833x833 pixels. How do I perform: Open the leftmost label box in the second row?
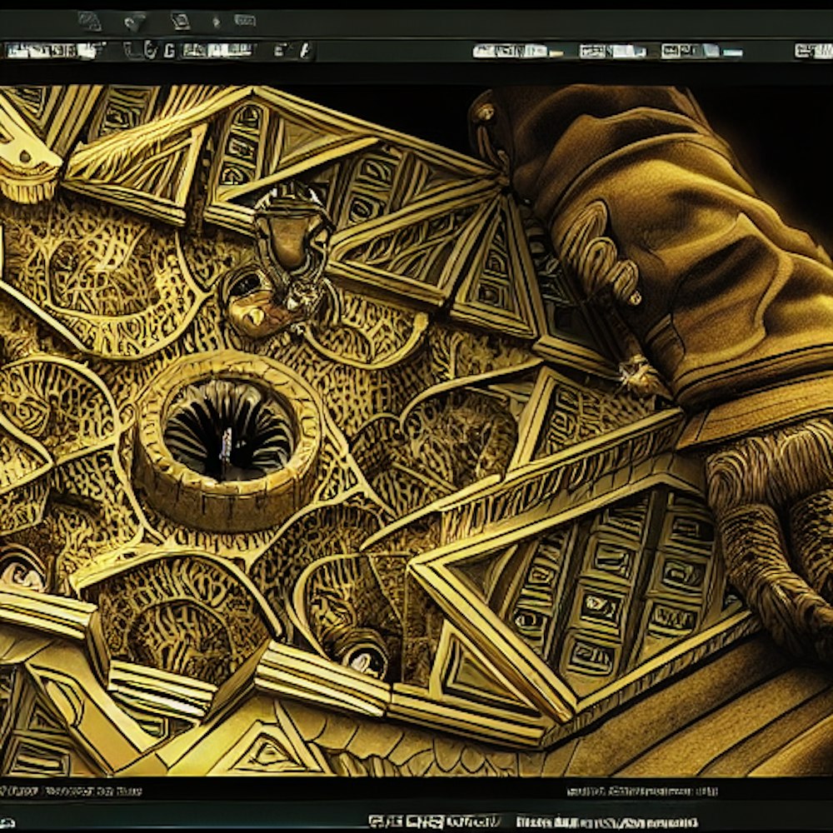pos(52,51)
